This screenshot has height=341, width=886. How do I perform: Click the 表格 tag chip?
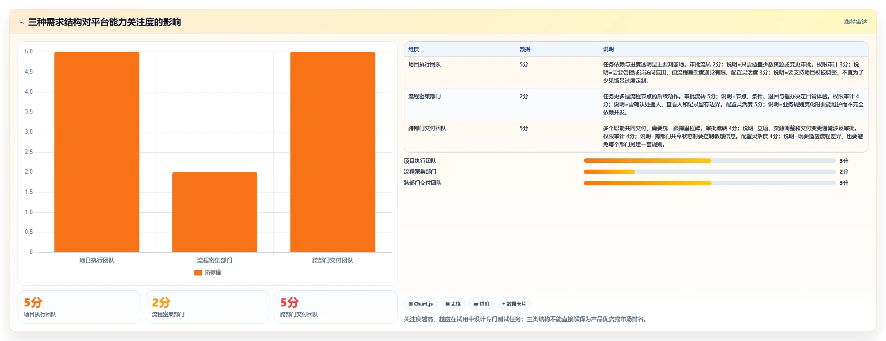point(453,304)
